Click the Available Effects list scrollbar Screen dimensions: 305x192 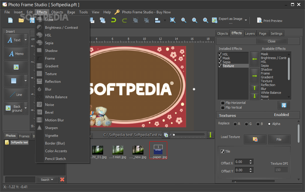click(x=289, y=69)
